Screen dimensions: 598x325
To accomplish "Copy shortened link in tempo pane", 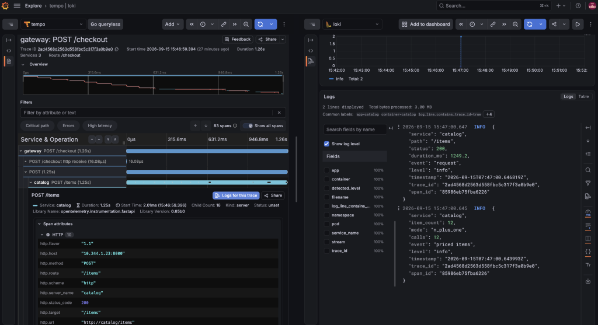I will point(224,24).
